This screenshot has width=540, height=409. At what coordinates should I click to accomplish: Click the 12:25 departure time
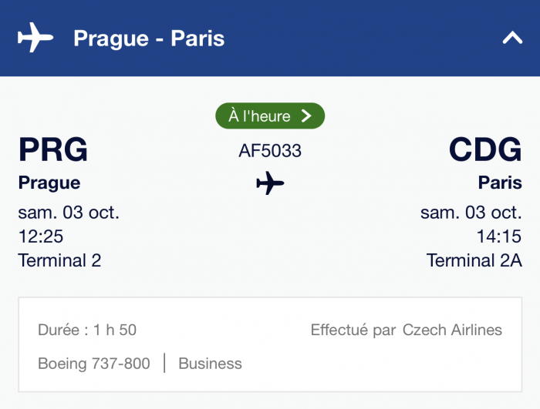(40, 236)
